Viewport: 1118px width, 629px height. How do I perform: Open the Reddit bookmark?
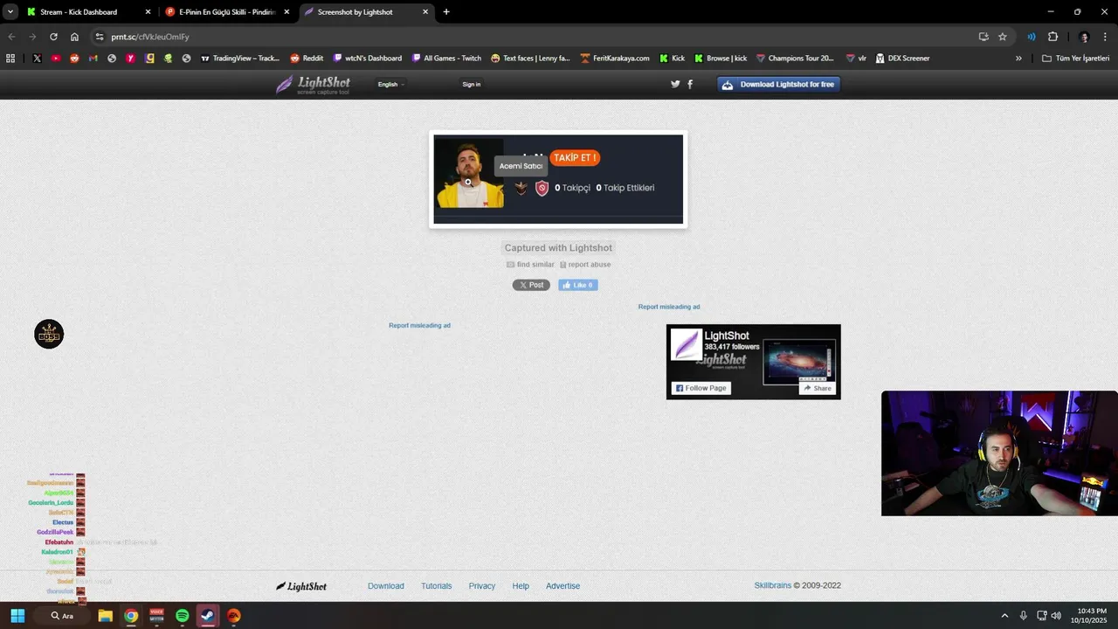tap(307, 59)
